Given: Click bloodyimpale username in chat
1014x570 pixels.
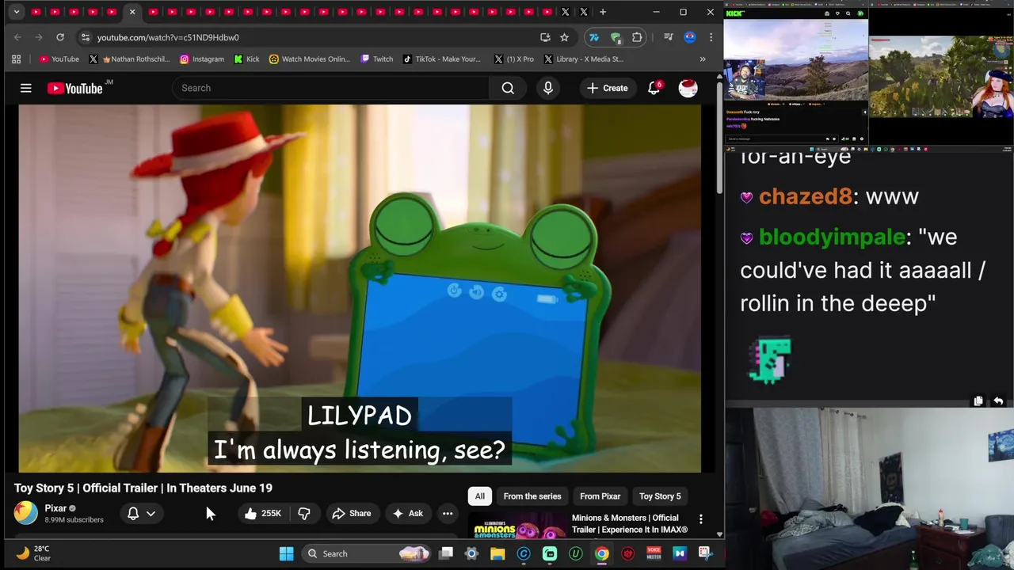Looking at the screenshot, I should [x=832, y=237].
